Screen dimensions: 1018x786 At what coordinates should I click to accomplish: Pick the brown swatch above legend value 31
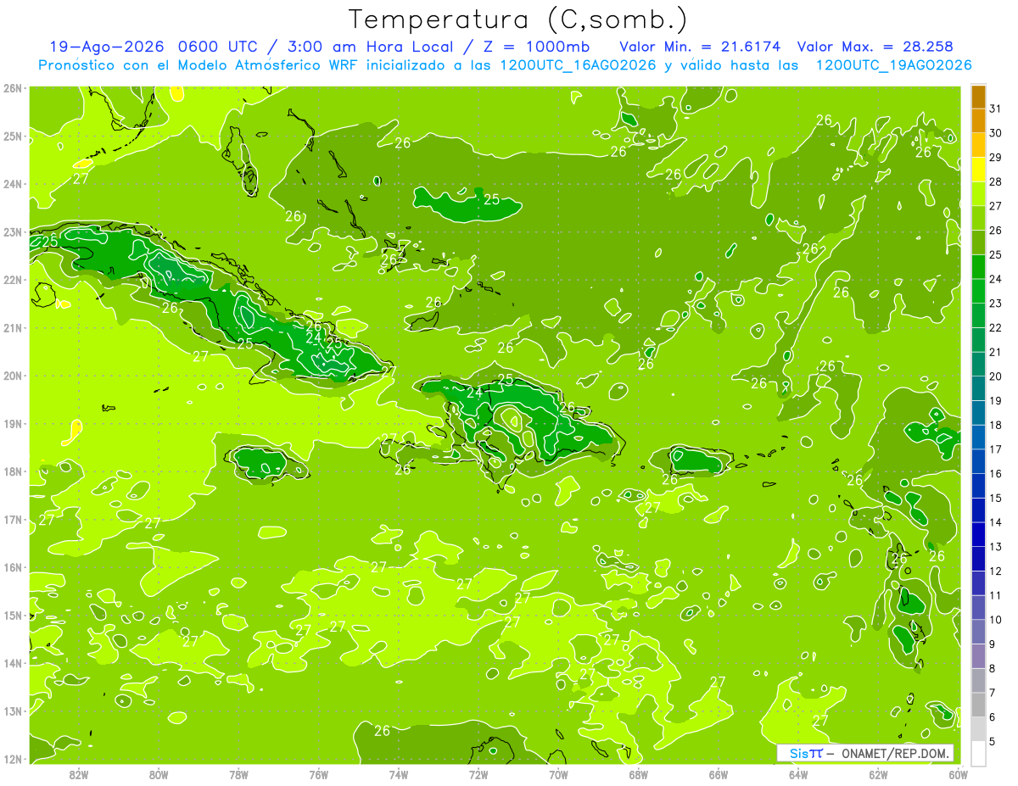978,97
